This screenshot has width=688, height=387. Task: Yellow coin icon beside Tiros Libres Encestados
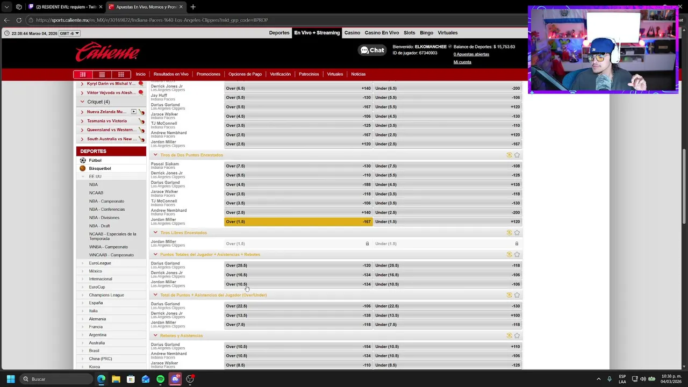point(509,233)
